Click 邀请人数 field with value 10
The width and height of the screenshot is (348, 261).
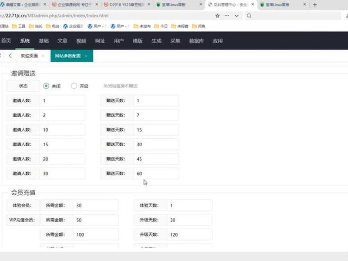[x=62, y=130]
